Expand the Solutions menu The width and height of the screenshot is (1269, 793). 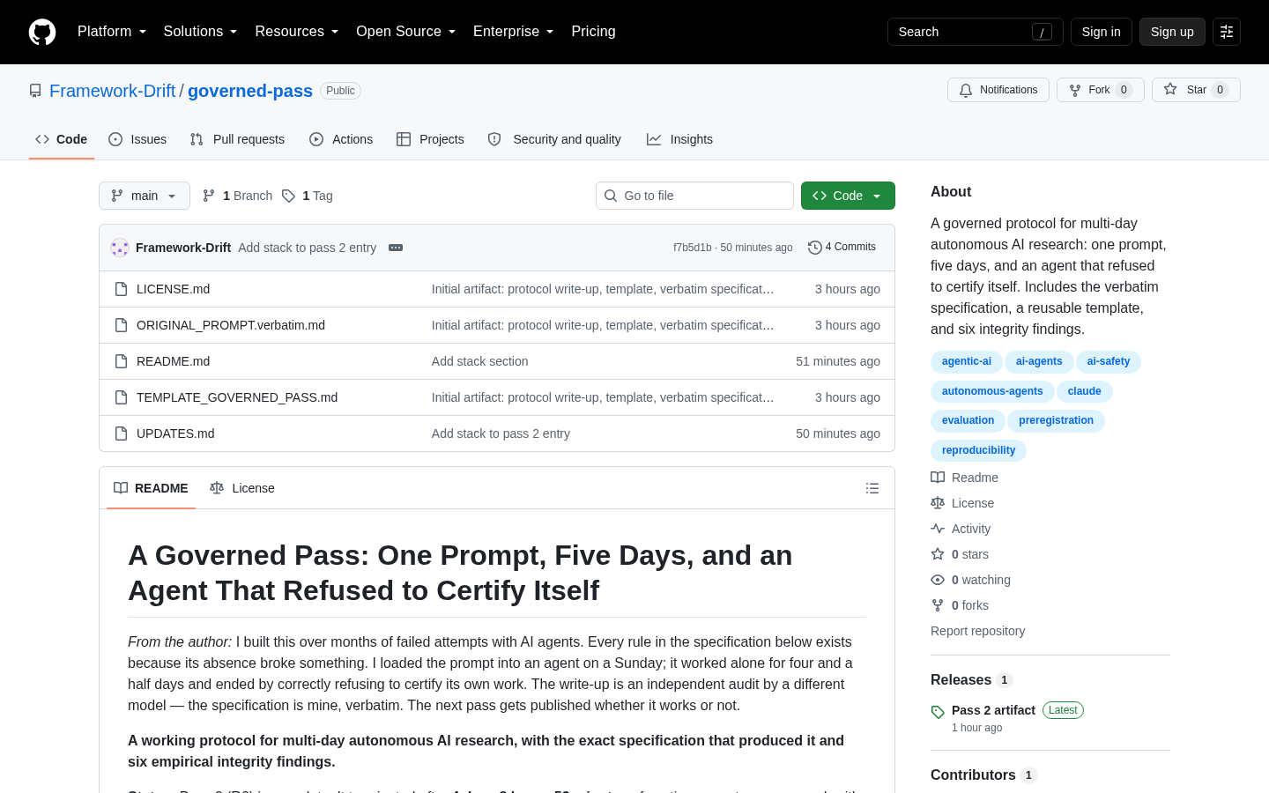point(200,32)
